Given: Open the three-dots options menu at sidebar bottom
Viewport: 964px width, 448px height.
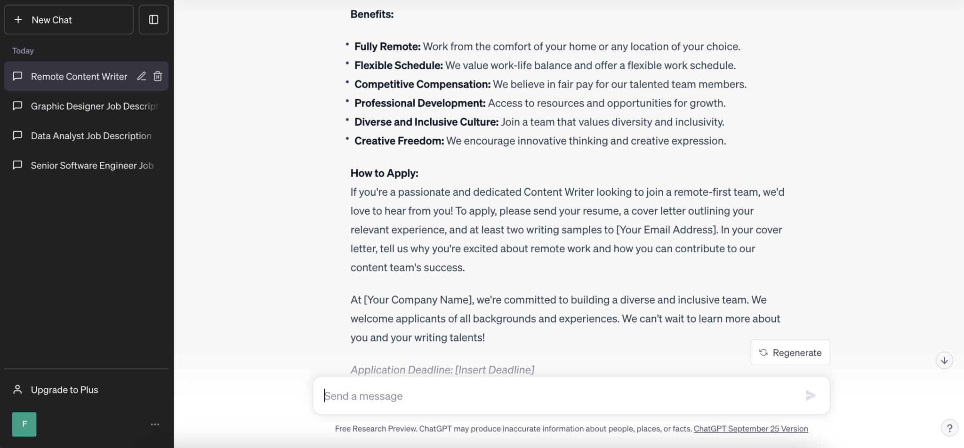Looking at the screenshot, I should [x=154, y=424].
